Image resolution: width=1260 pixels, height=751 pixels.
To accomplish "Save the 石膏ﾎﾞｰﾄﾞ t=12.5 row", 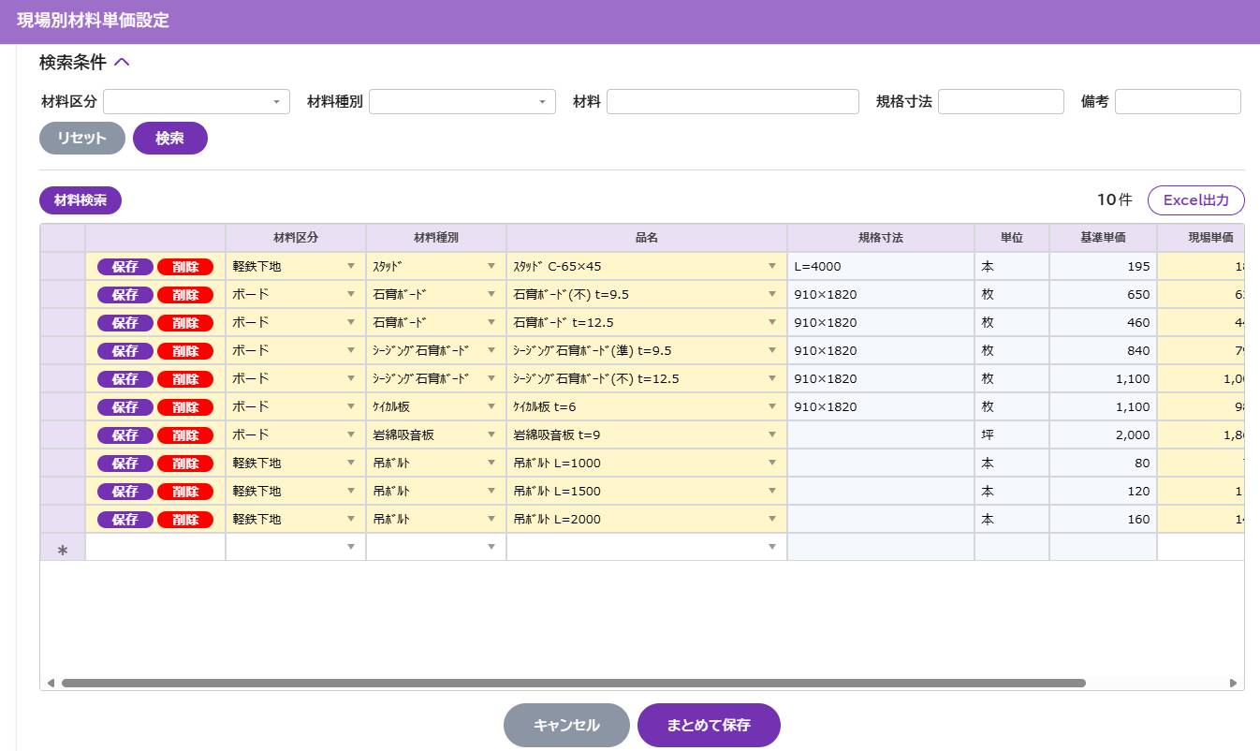I will point(125,323).
